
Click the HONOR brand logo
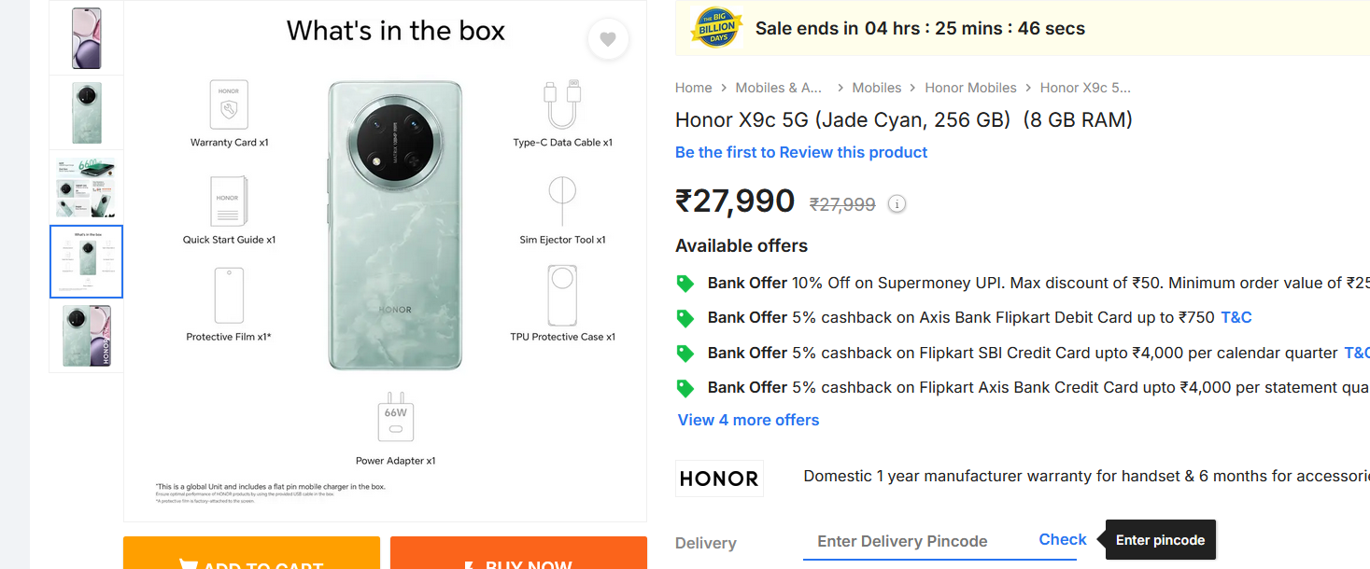[x=719, y=478]
